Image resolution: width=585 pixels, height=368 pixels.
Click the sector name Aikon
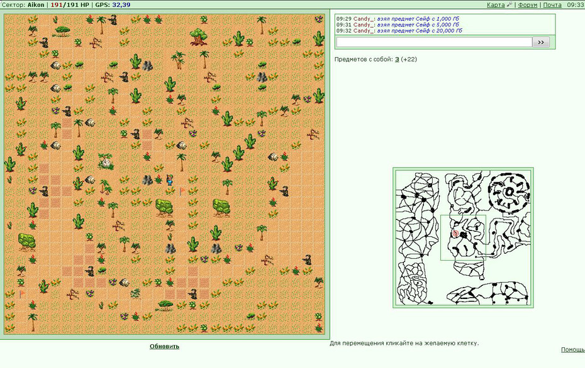pos(36,5)
